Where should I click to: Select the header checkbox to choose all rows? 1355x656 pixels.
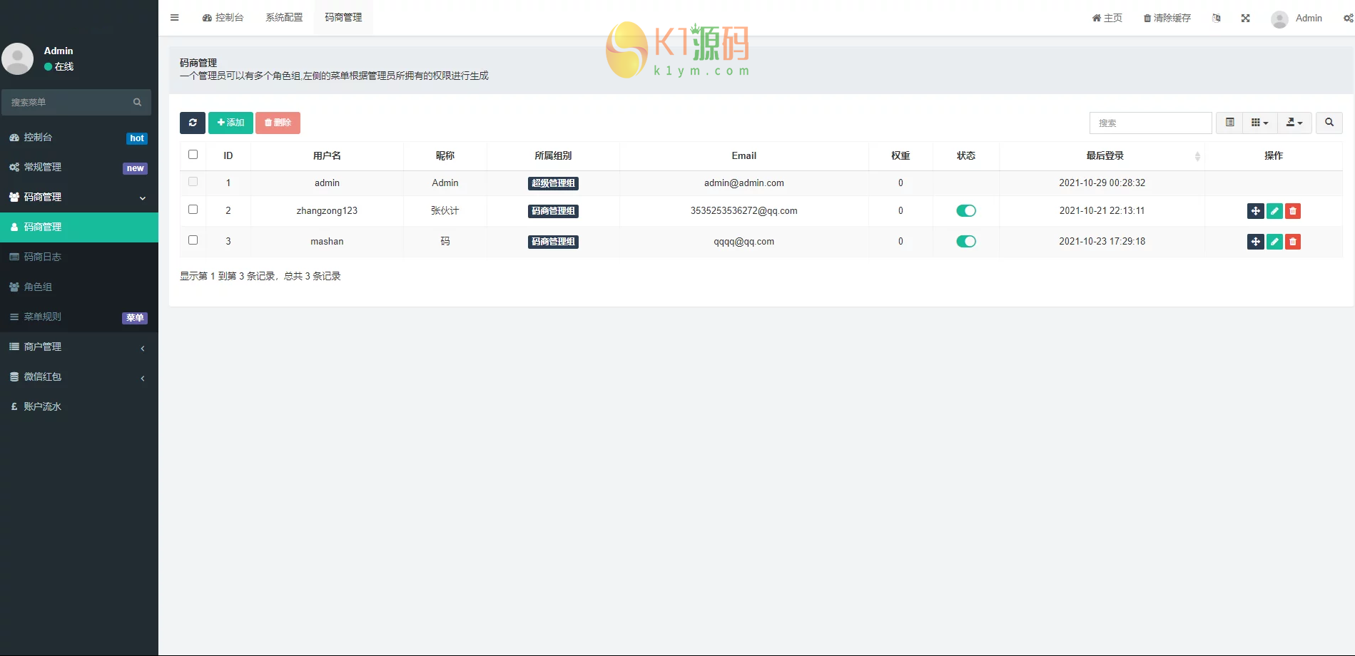click(x=193, y=154)
